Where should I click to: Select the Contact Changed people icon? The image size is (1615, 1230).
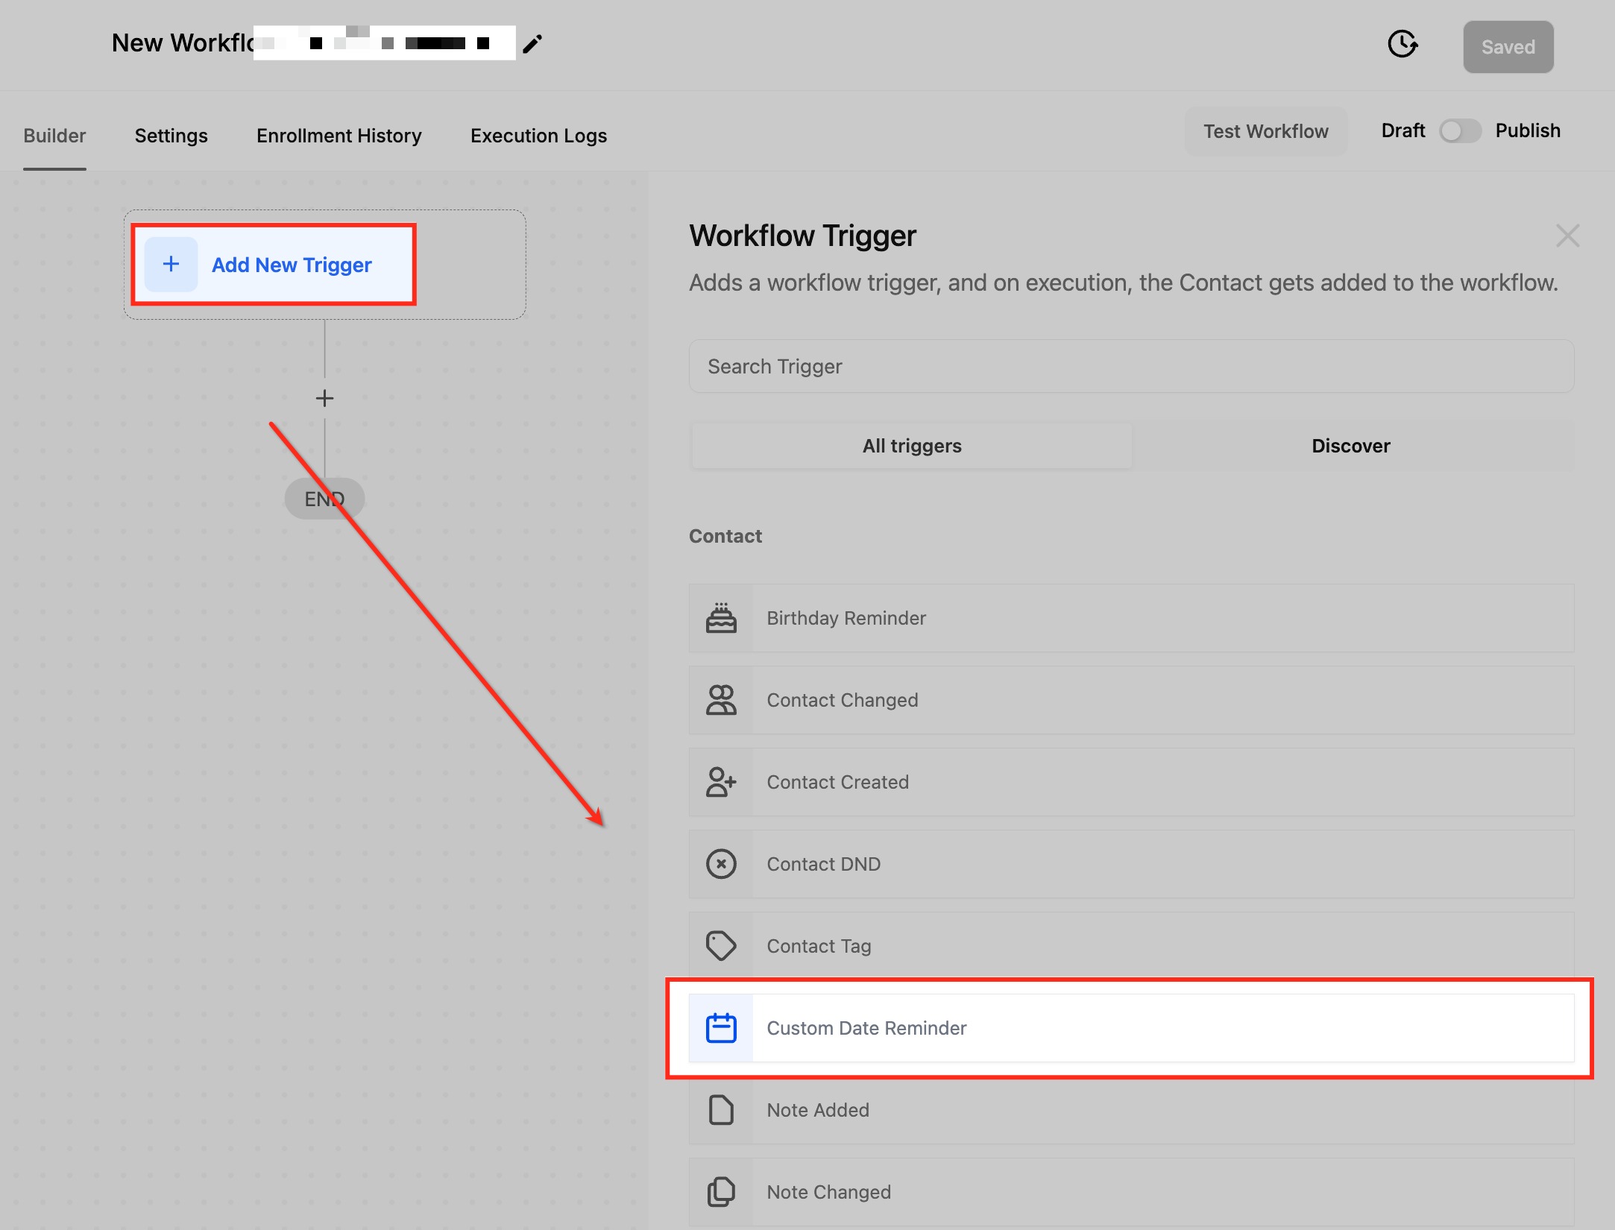point(721,700)
